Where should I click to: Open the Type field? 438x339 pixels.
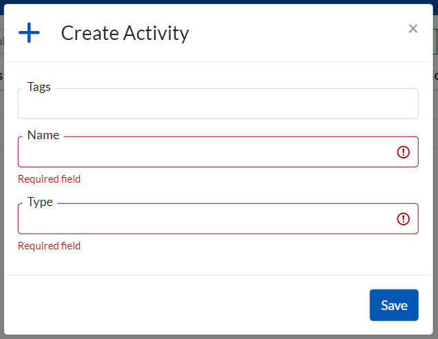[207, 219]
